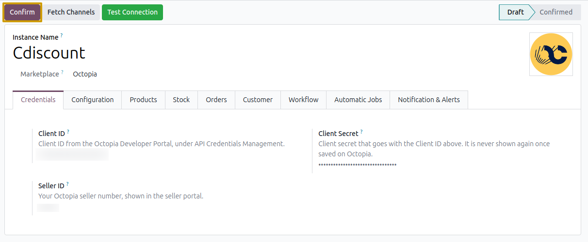Click the Client ID value field

[73, 155]
